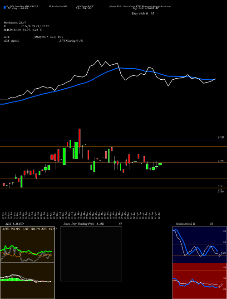Click the "(MGR) 23.1, 30.2, 18.9" ADX values

(x=48, y=37)
